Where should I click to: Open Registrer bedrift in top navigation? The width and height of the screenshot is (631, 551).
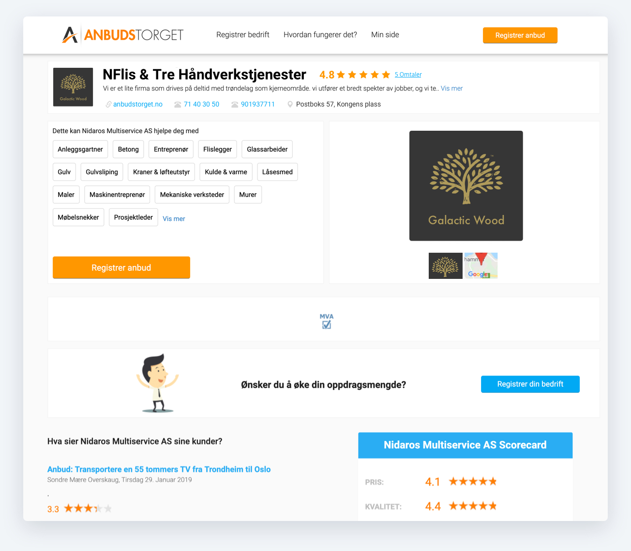click(243, 35)
